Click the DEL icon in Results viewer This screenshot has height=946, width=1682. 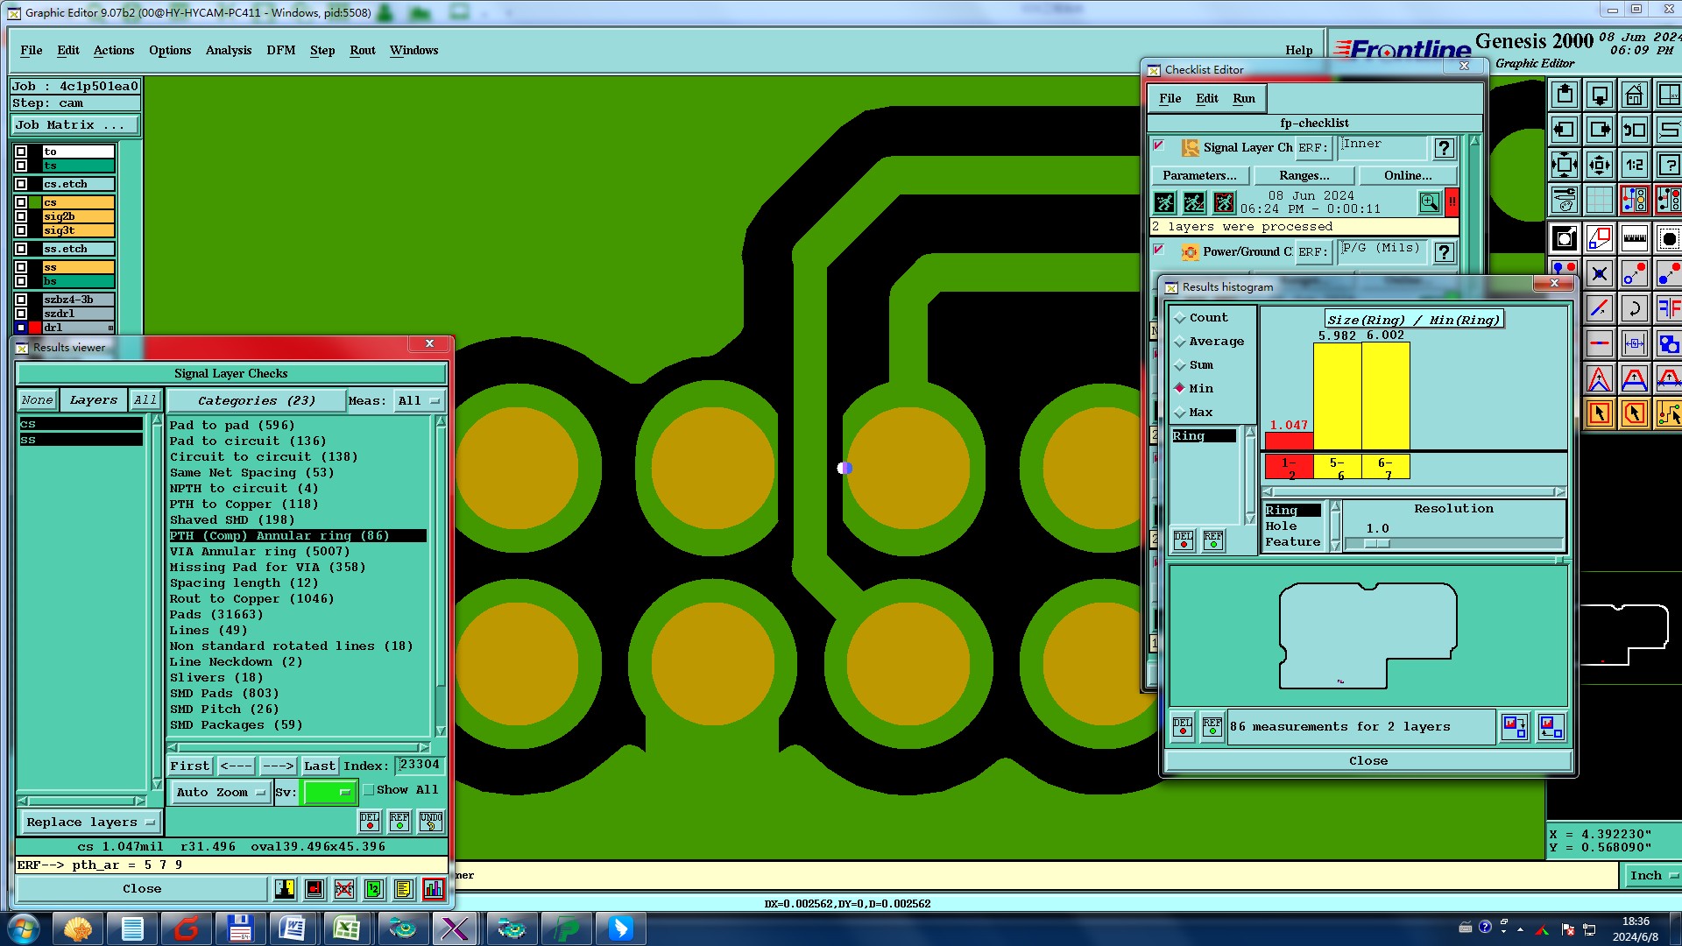[x=370, y=821]
